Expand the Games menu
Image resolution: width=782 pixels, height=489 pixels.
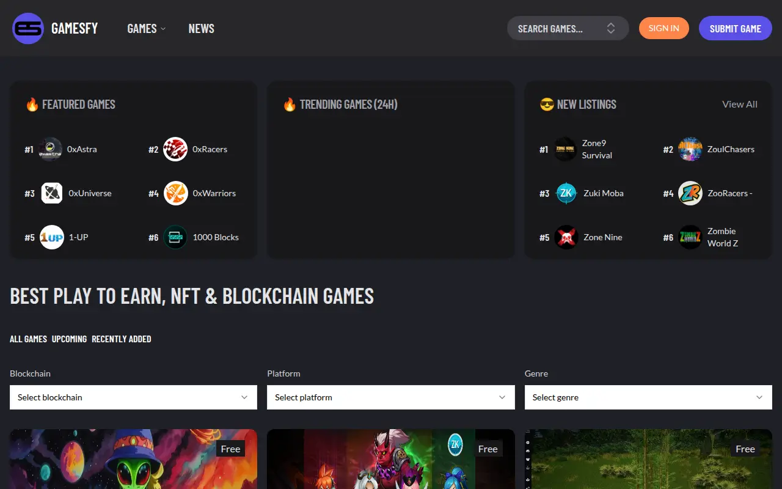point(147,28)
